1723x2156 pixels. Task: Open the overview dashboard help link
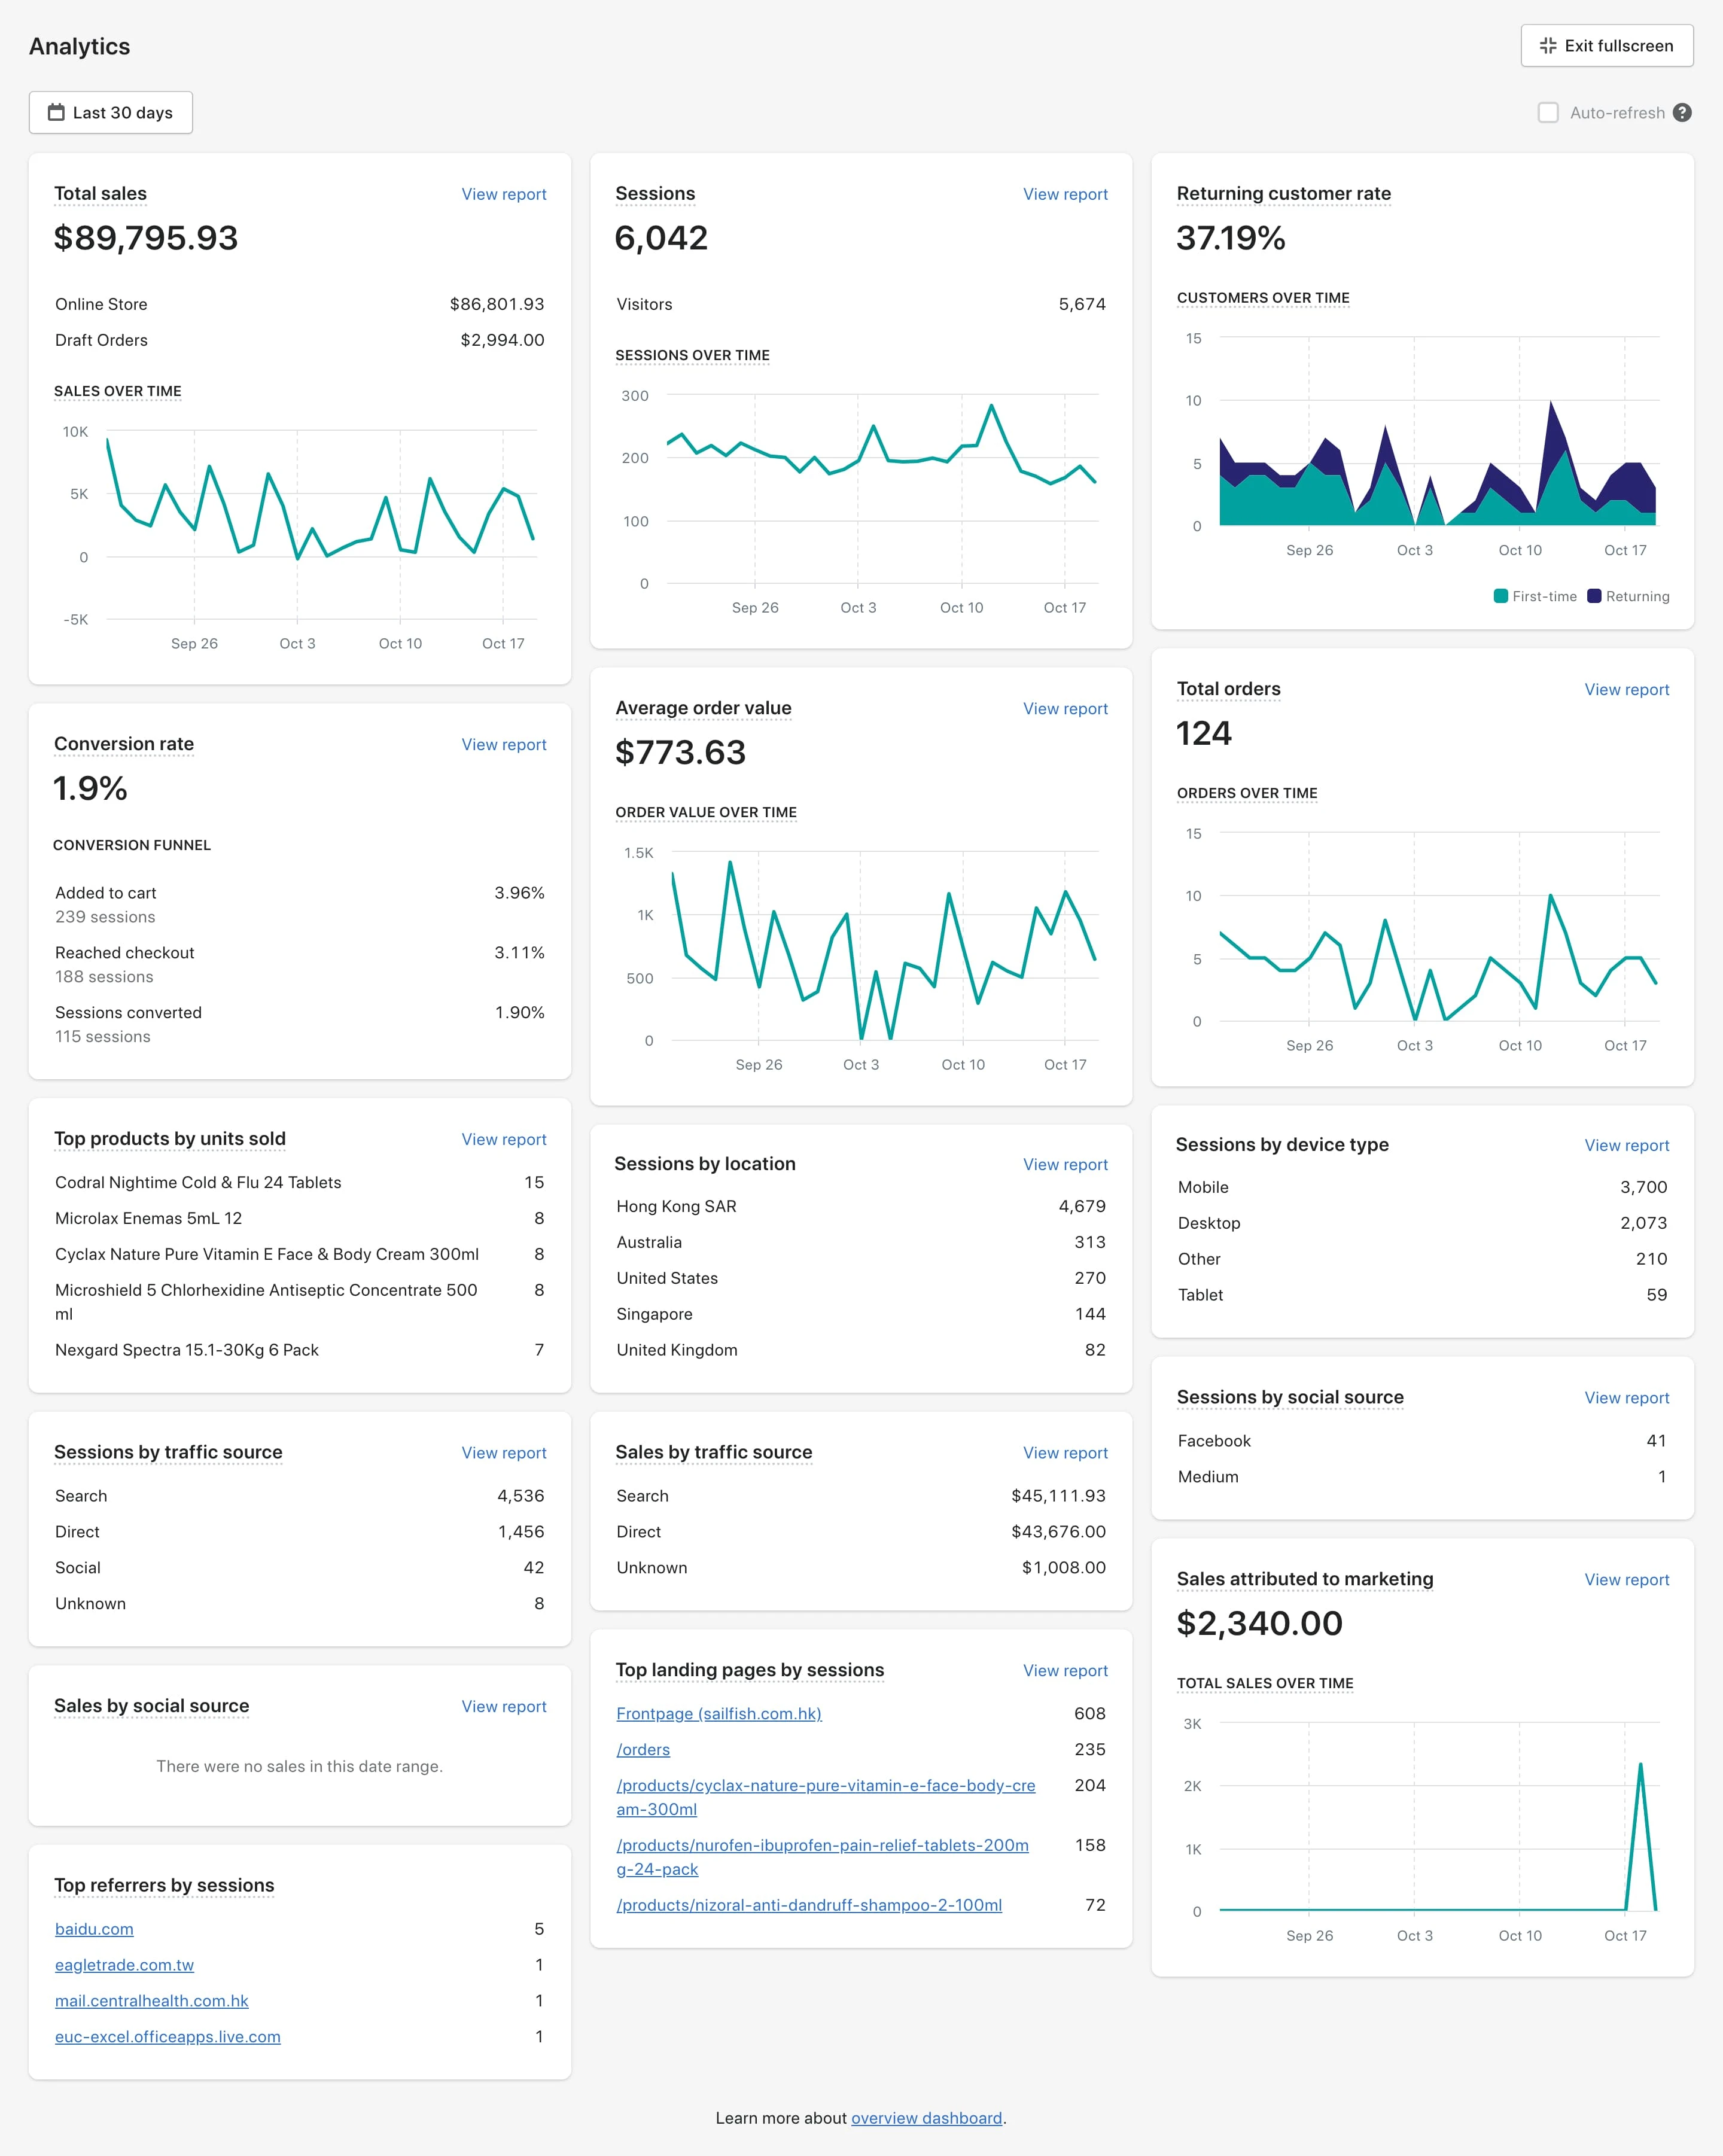pyautogui.click(x=926, y=2118)
